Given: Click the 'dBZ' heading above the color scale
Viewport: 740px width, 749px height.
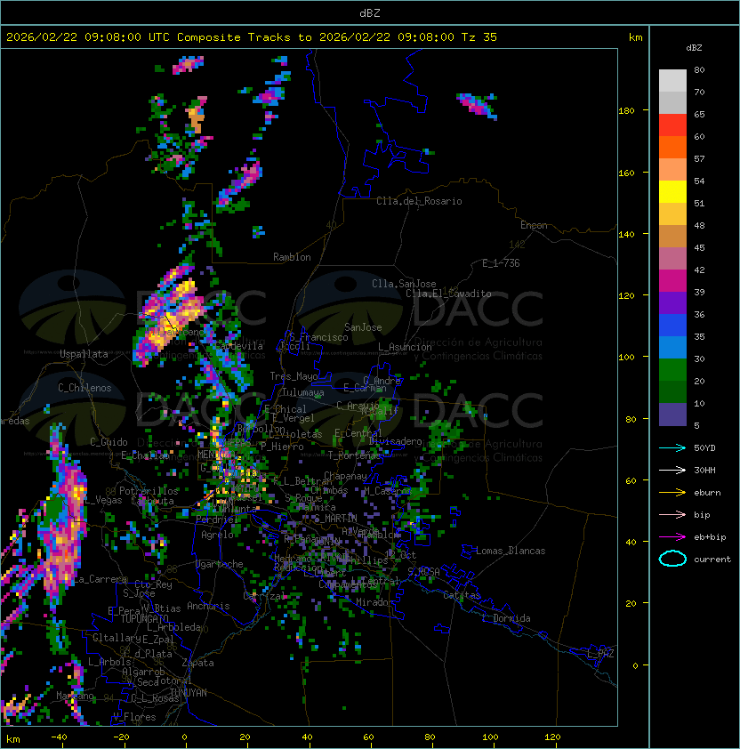Looking at the screenshot, I should [x=694, y=48].
